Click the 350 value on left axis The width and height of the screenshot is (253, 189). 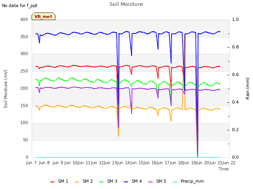coord(24,37)
